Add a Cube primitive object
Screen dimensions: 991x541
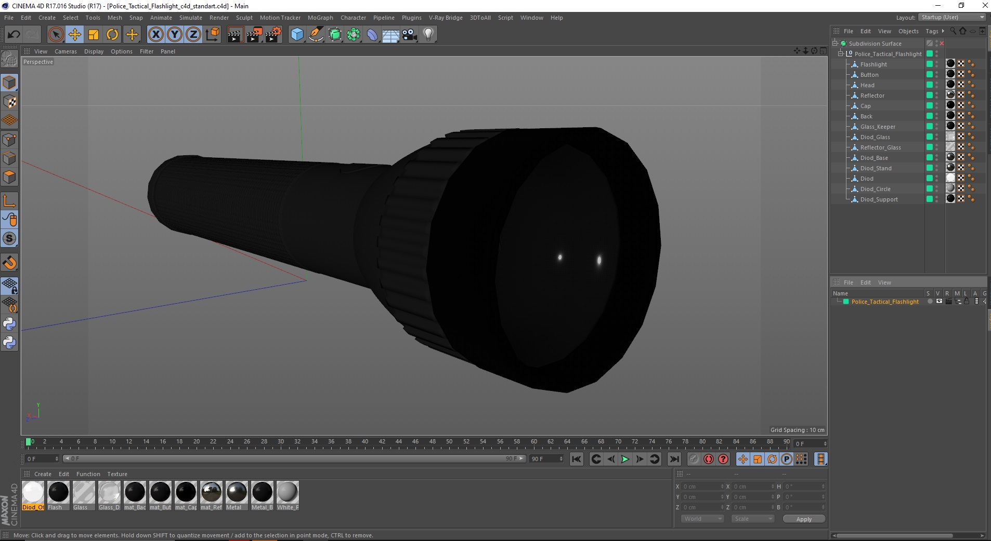tap(297, 35)
